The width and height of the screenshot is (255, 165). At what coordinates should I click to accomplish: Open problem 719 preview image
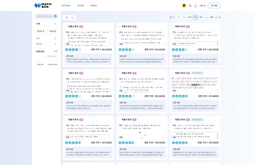click(x=88, y=131)
